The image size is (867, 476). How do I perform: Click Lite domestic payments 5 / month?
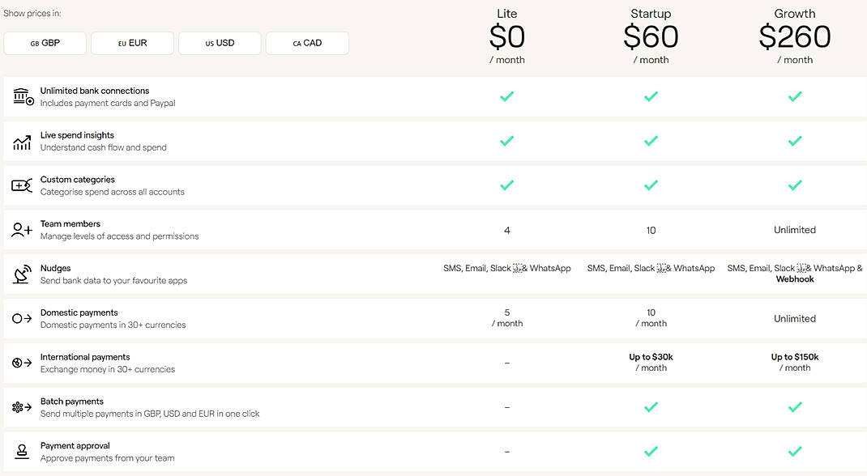(x=507, y=318)
